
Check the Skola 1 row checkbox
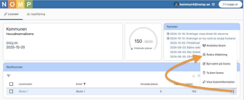click(11, 92)
